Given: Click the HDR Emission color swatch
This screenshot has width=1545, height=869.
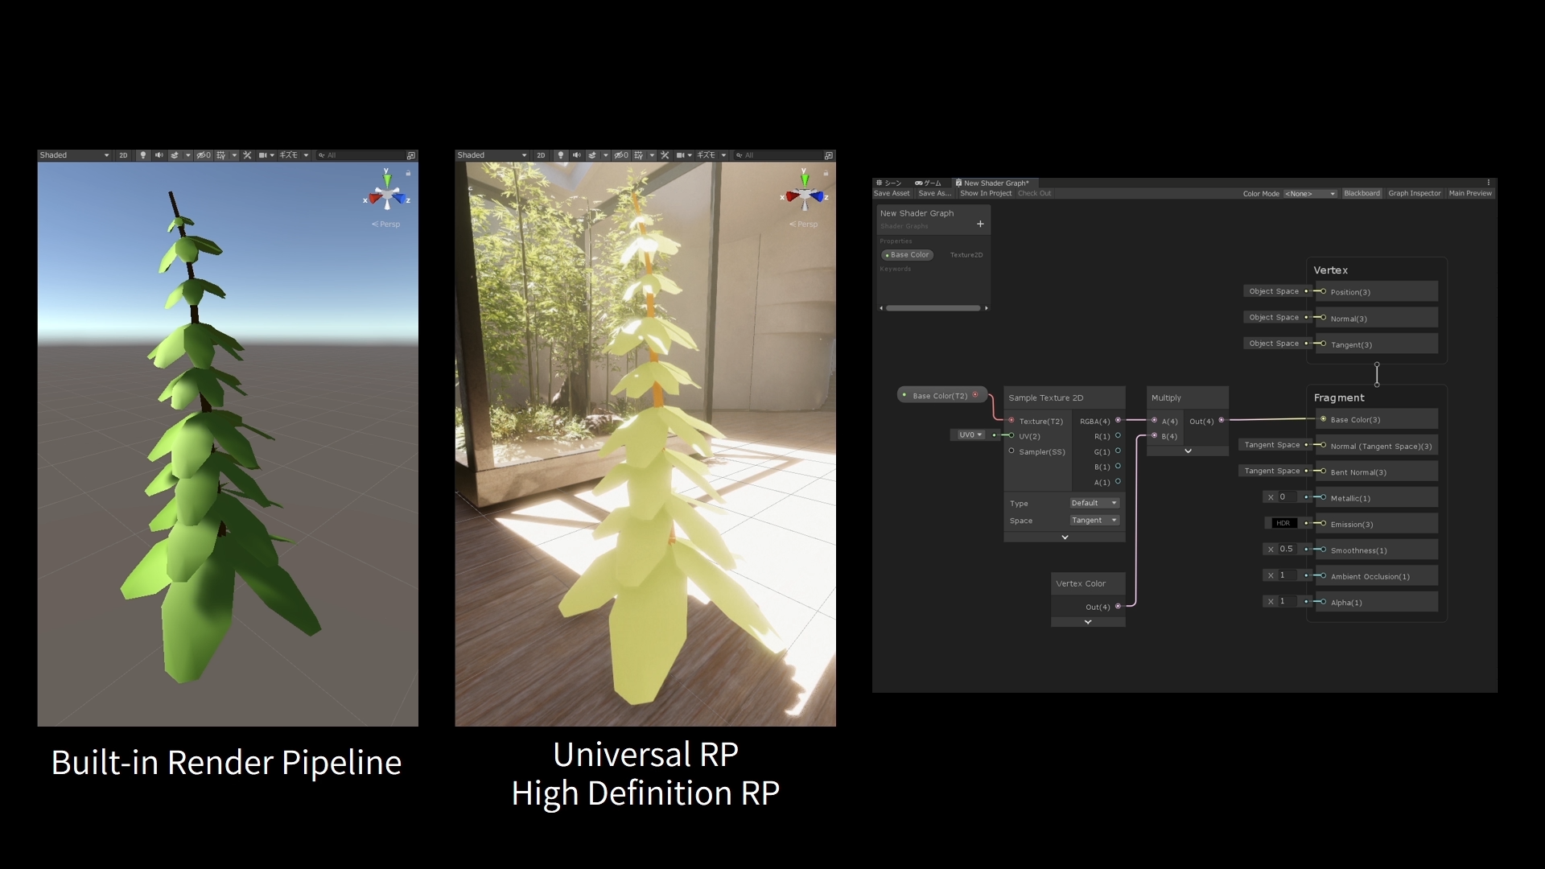Looking at the screenshot, I should 1283,524.
